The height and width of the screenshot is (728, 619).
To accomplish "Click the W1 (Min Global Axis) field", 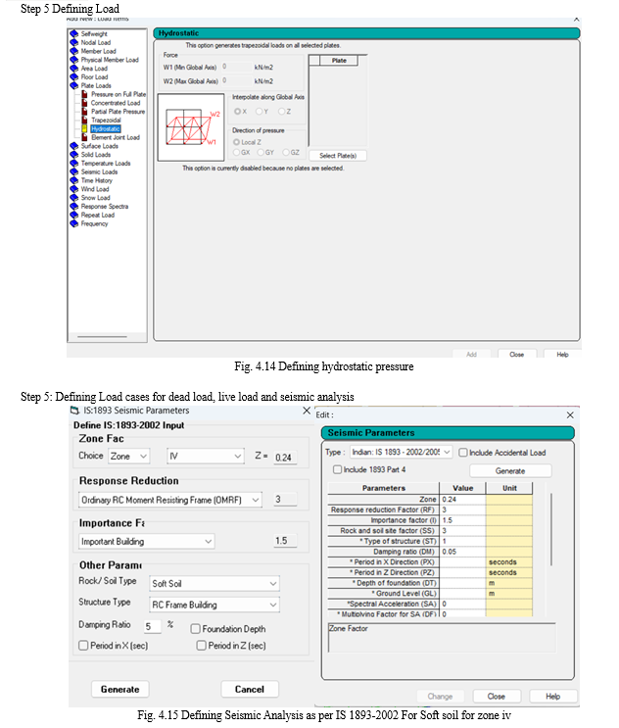I will coord(236,68).
